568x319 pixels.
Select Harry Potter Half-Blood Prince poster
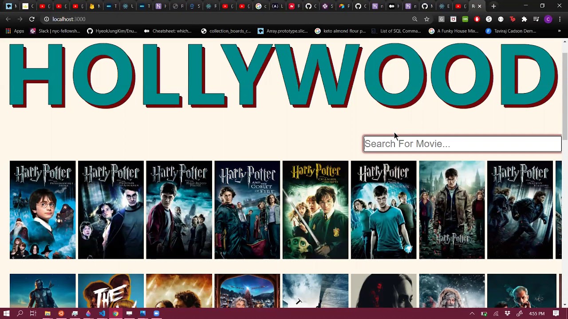(x=179, y=210)
